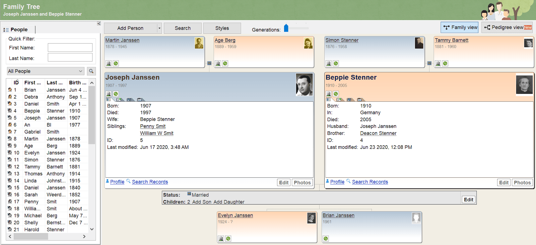Click the Styles toolbar button
Image resolution: width=536 pixels, height=245 pixels.
[222, 28]
